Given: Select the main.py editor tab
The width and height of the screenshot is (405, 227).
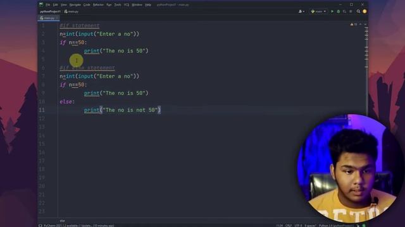Looking at the screenshot, I should [x=49, y=18].
